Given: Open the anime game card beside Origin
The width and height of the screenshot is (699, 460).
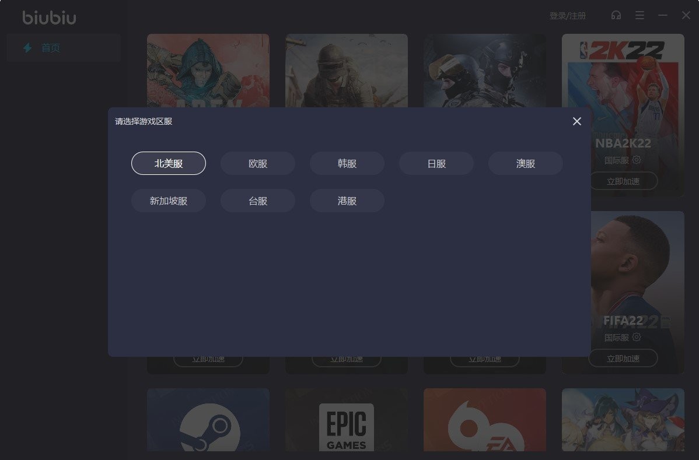Looking at the screenshot, I should (623, 419).
